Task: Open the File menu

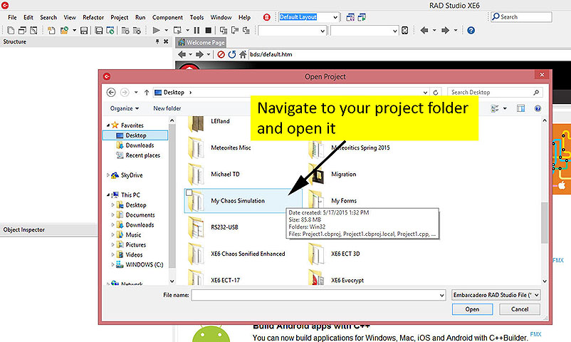Action: (x=12, y=17)
